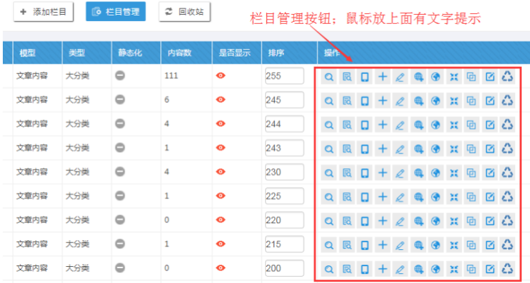Click the mobile device icon in the 230 row

364,173
